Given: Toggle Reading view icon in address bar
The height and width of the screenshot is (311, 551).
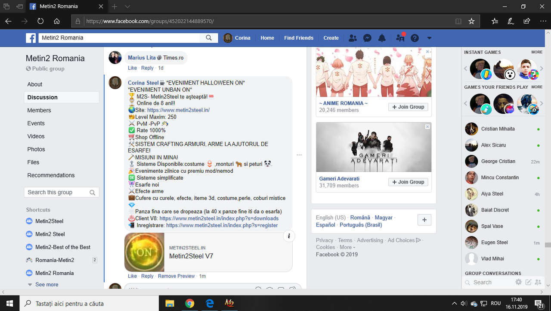Looking at the screenshot, I should click(x=458, y=21).
